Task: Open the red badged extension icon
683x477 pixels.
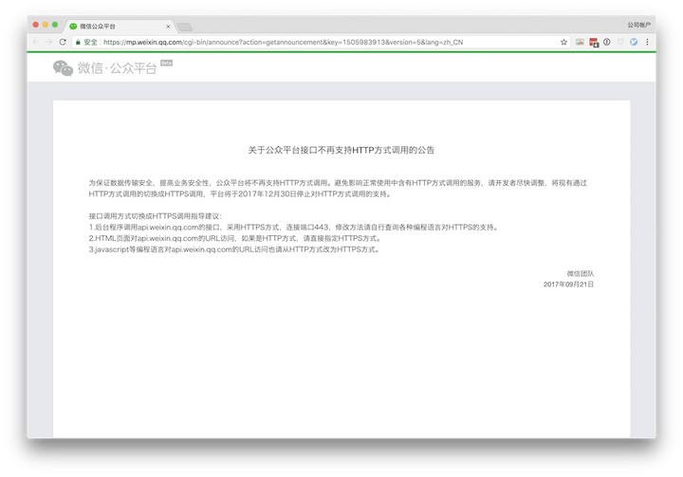Action: coord(594,43)
